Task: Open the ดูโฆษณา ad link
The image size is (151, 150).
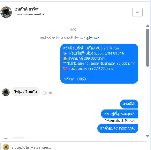Action: click(x=93, y=38)
